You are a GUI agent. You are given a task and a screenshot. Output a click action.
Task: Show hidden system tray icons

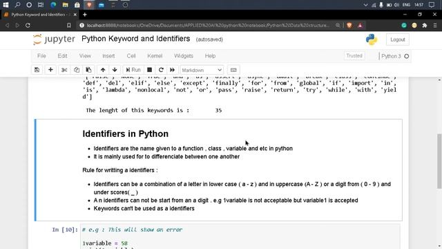[x=365, y=5]
